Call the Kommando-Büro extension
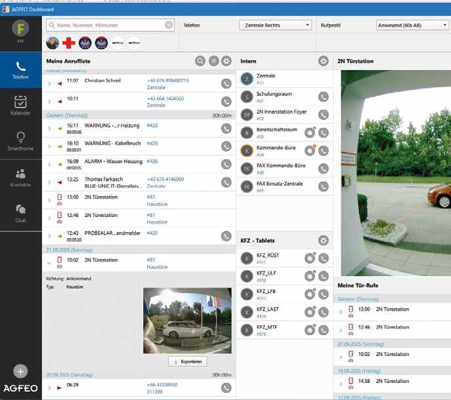 323,151
